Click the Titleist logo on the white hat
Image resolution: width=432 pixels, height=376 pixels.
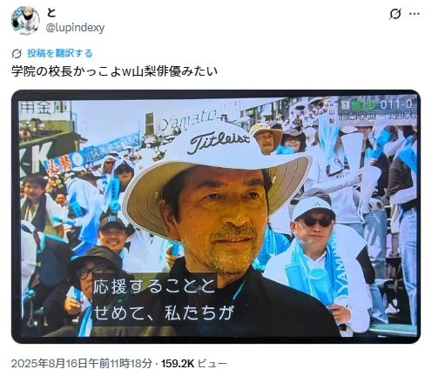(219, 141)
